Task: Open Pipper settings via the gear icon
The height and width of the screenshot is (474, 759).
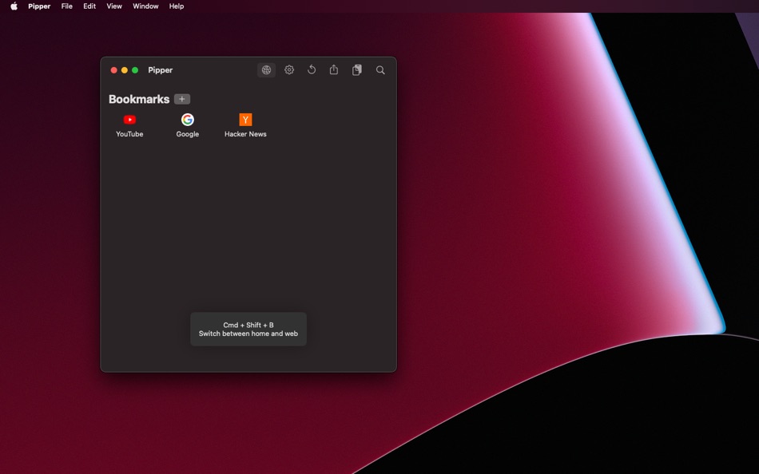Action: point(288,69)
